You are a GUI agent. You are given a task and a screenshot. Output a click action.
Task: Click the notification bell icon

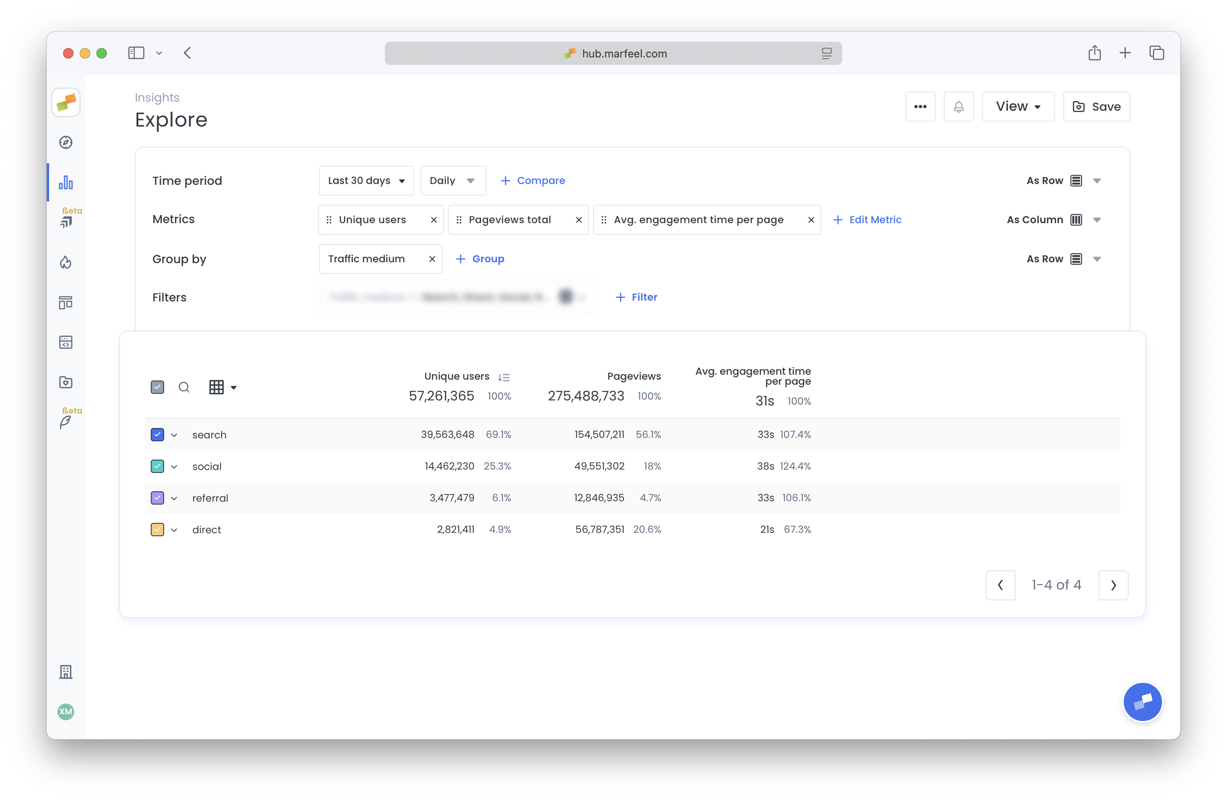(x=958, y=107)
